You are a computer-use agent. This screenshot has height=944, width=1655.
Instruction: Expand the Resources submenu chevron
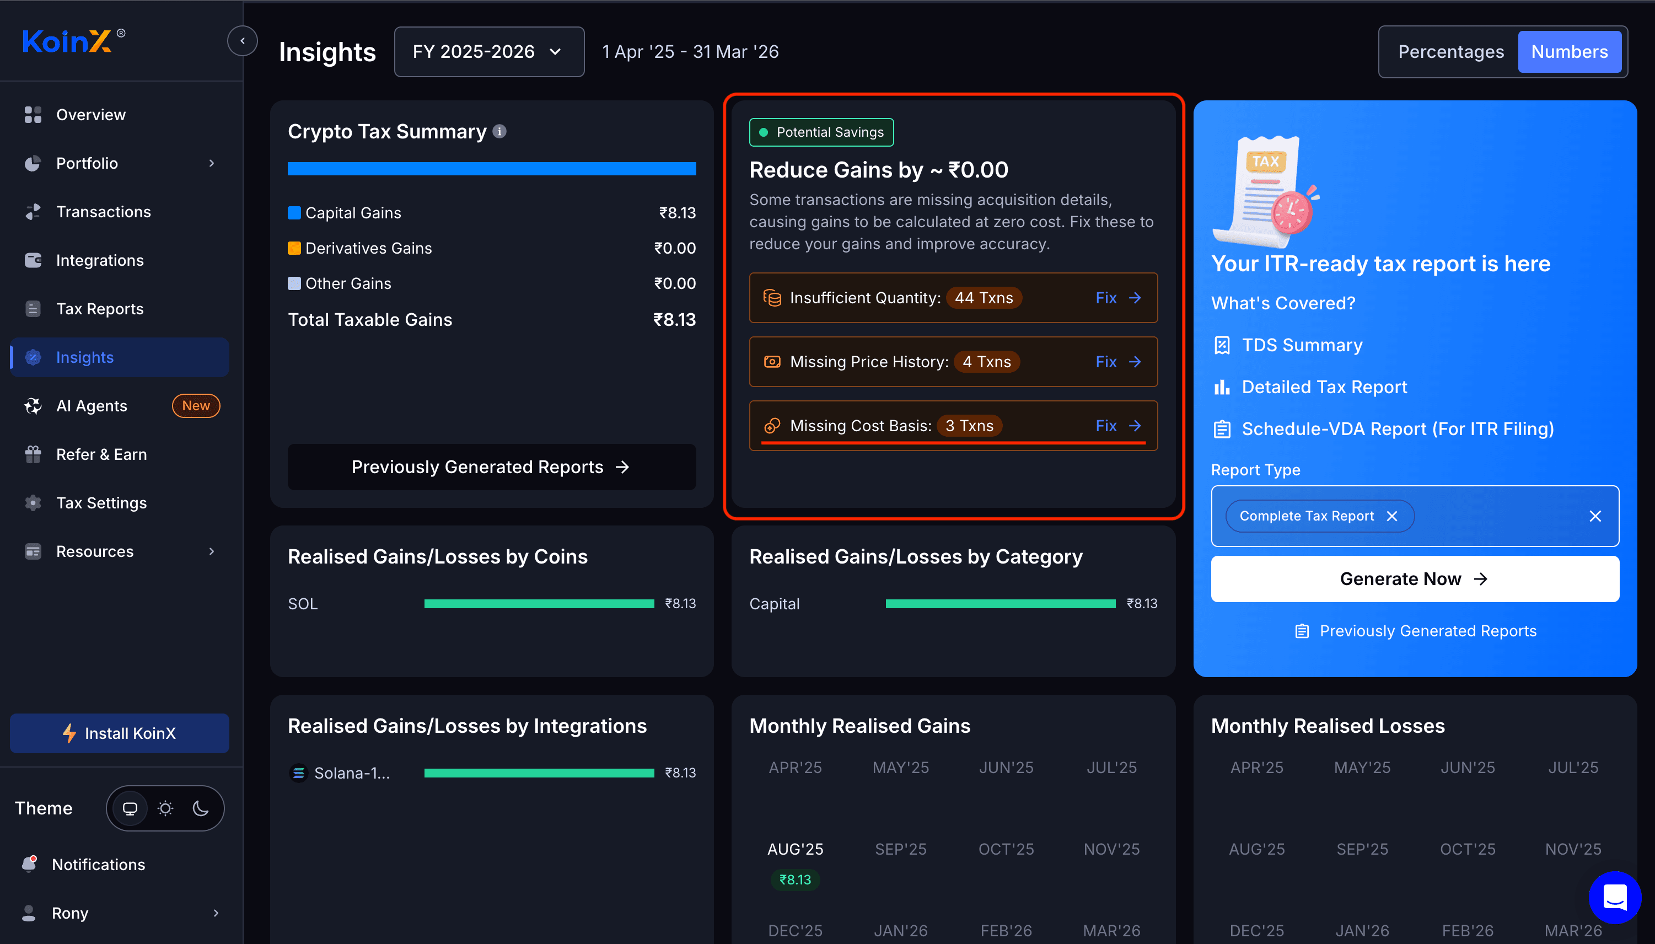[211, 551]
